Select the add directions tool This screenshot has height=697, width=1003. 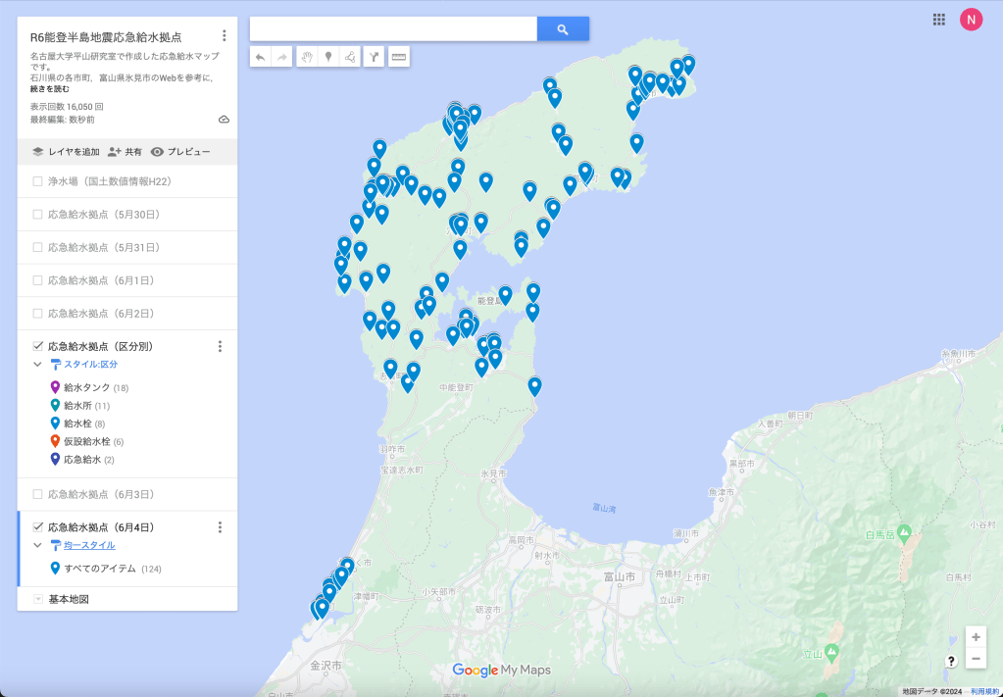click(374, 58)
